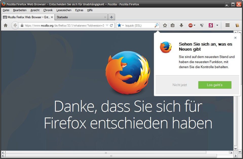Open the Lesezeichen menu
This screenshot has width=243, height=159.
[64, 10]
